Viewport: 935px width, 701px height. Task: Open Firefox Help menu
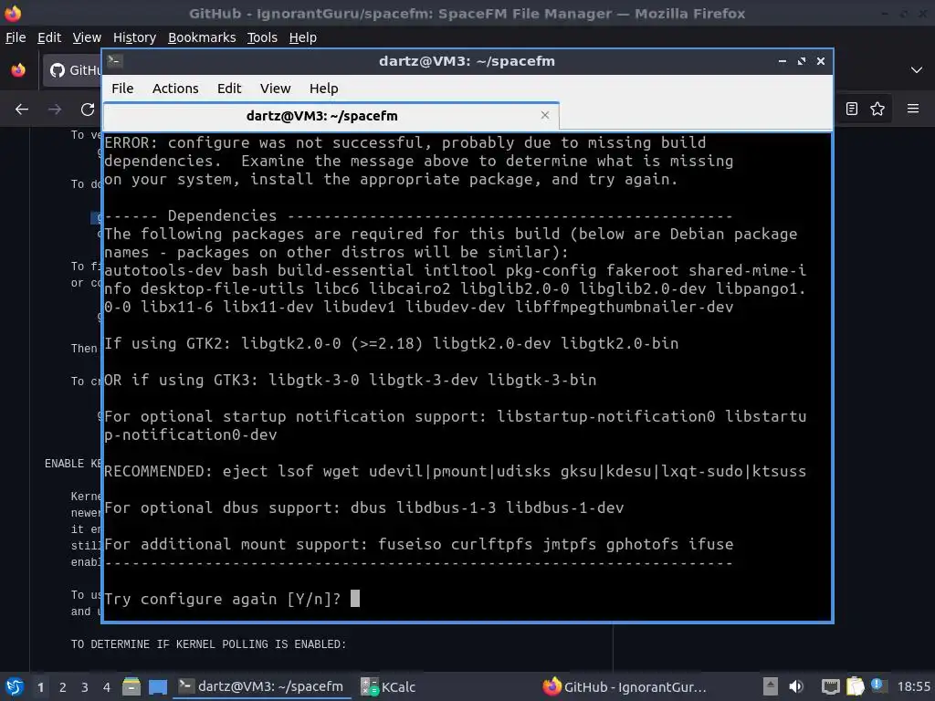click(303, 37)
